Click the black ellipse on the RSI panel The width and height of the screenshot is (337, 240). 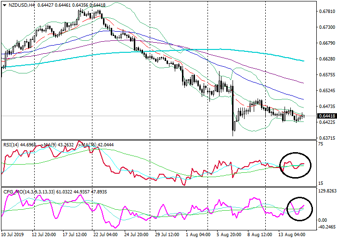296,166
